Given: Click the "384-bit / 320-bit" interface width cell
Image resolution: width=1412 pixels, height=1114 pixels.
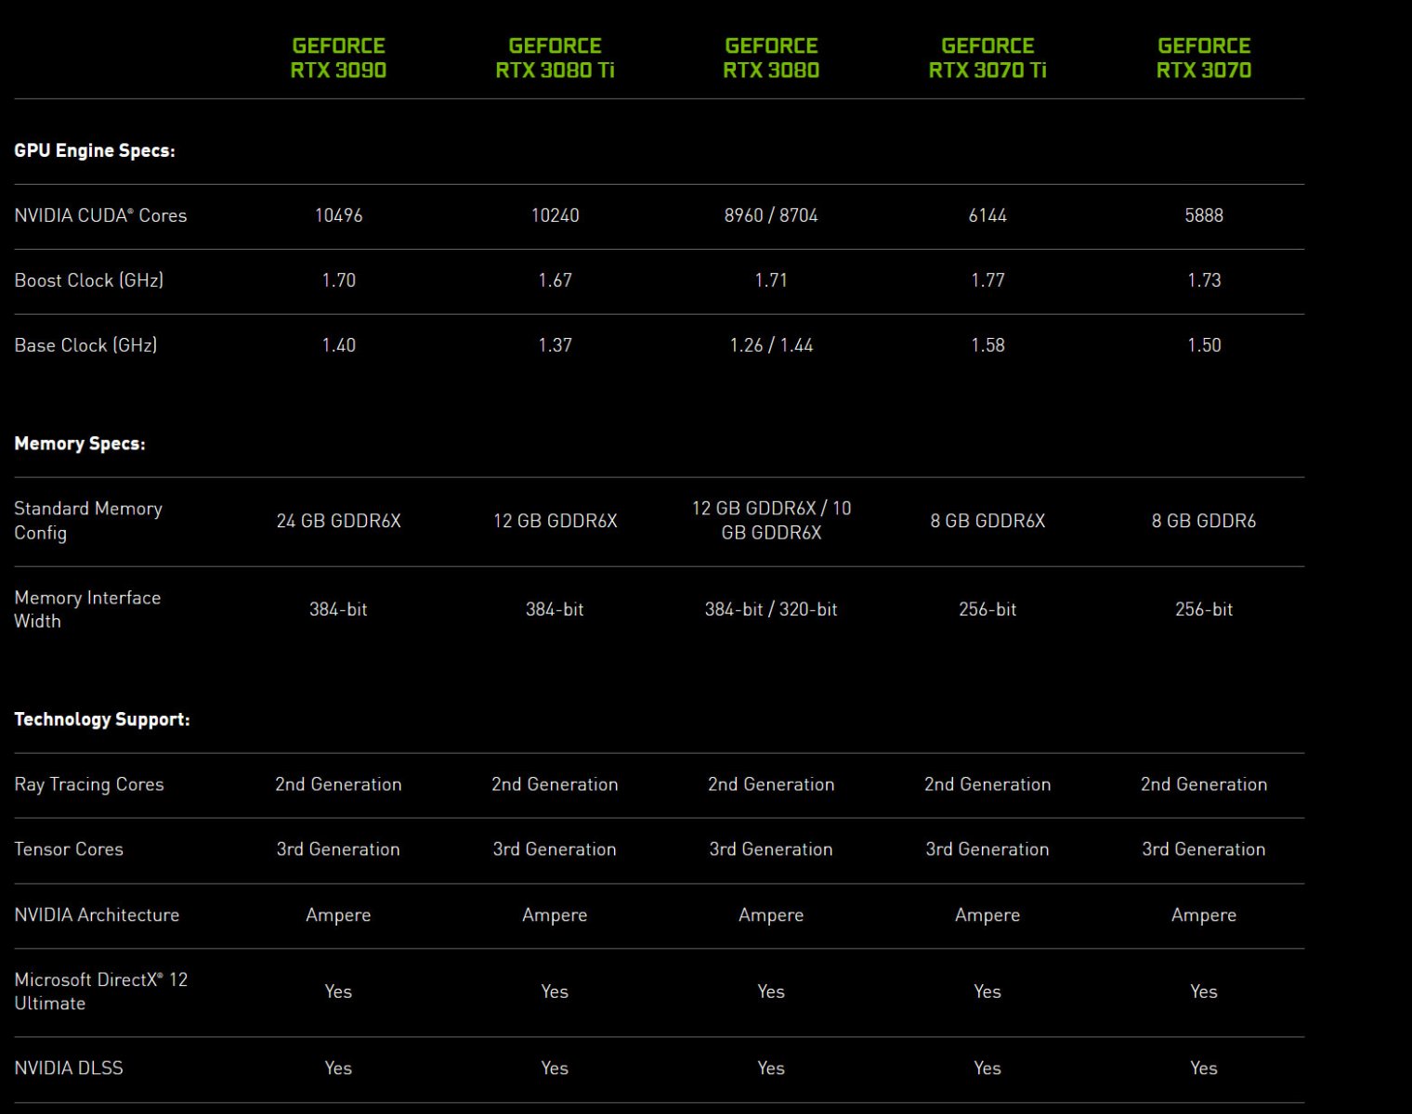Looking at the screenshot, I should (x=771, y=610).
